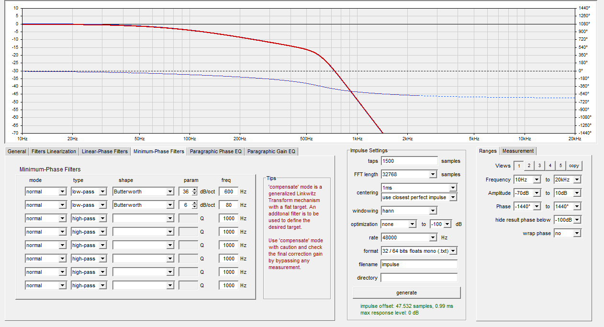The width and height of the screenshot is (604, 327).
Task: Open Frequency maximum 20kHz dropdown
Action: [568, 180]
